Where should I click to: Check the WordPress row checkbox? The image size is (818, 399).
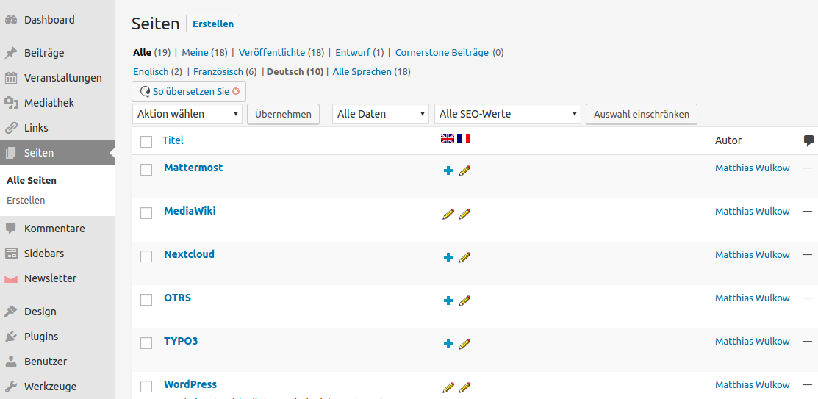pos(146,387)
